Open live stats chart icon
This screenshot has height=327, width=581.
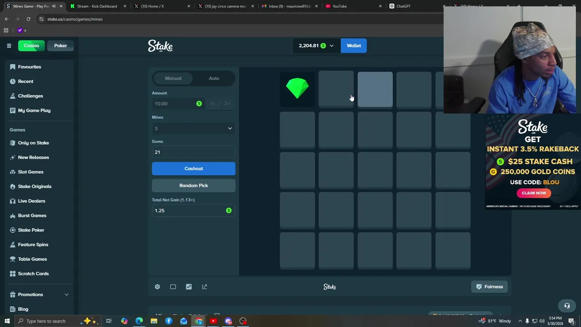(189, 287)
